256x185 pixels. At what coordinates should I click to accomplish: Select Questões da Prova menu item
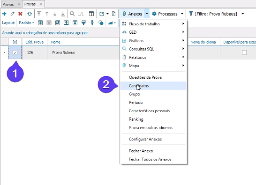(x=153, y=77)
